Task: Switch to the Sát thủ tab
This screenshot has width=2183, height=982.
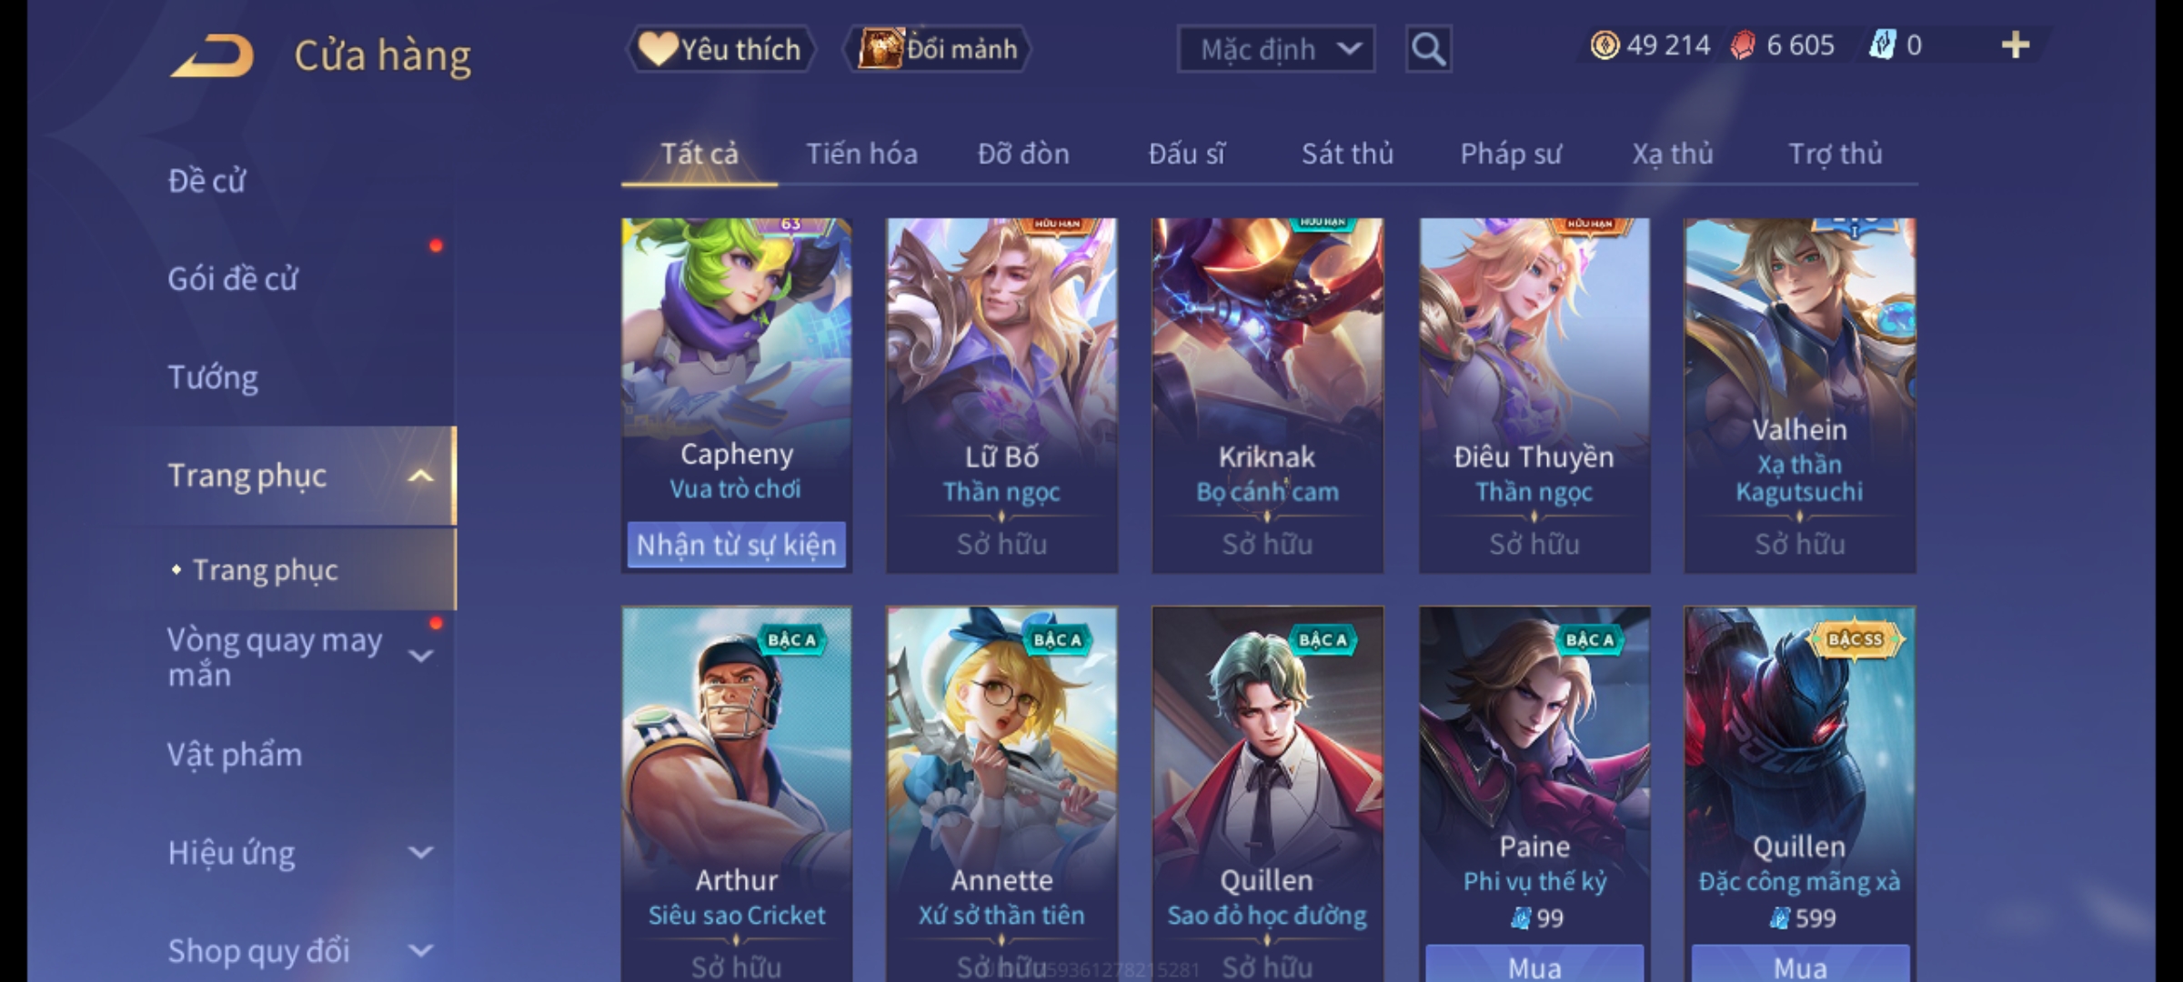Action: (x=1347, y=154)
